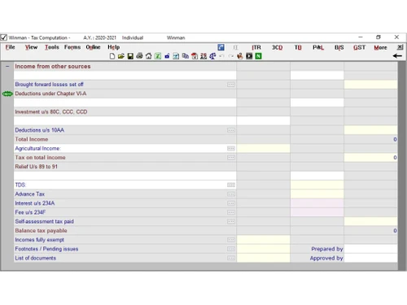Click the New file icon
The width and height of the screenshot is (407, 305).
tap(112, 56)
